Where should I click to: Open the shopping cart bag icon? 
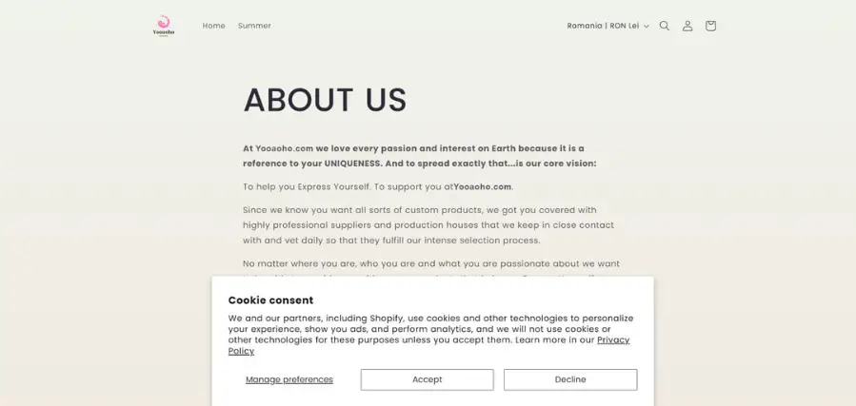[710, 26]
